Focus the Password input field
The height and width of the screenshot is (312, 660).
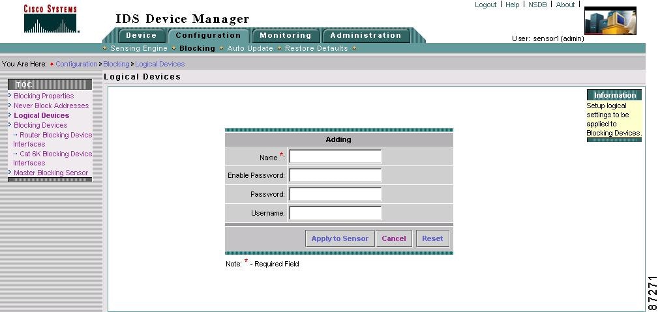point(335,194)
